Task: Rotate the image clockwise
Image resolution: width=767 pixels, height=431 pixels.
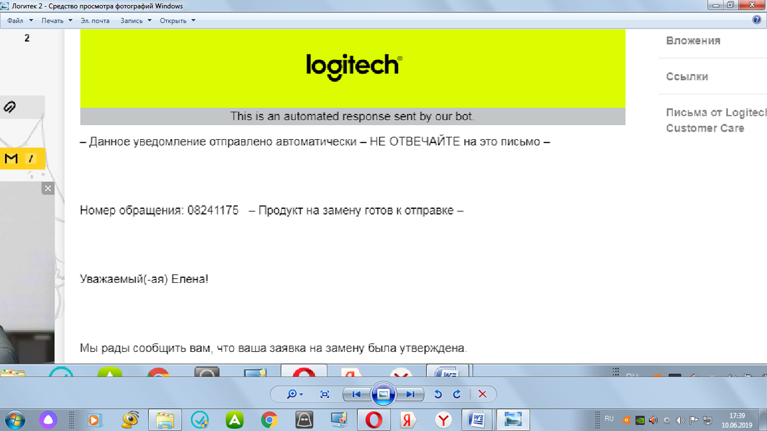Action: coord(456,395)
